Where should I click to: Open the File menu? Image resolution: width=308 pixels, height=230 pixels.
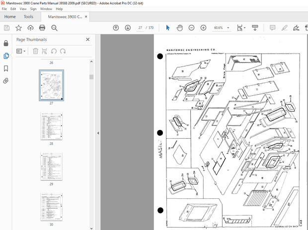tap(4, 9)
